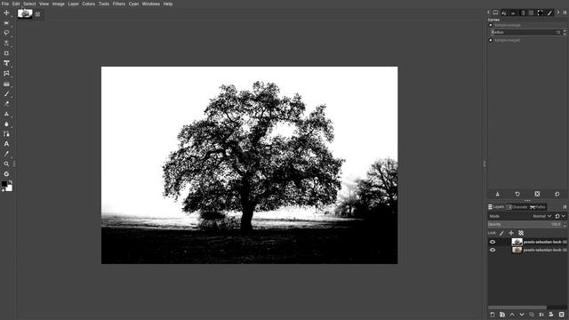Select the Paintbrush tool
This screenshot has height=320, width=569.
(6, 93)
